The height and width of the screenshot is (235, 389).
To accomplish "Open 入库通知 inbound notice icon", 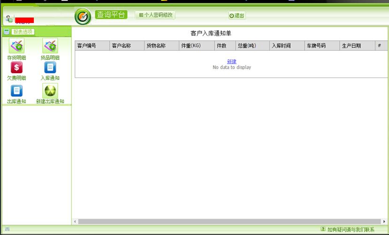I will (50, 68).
